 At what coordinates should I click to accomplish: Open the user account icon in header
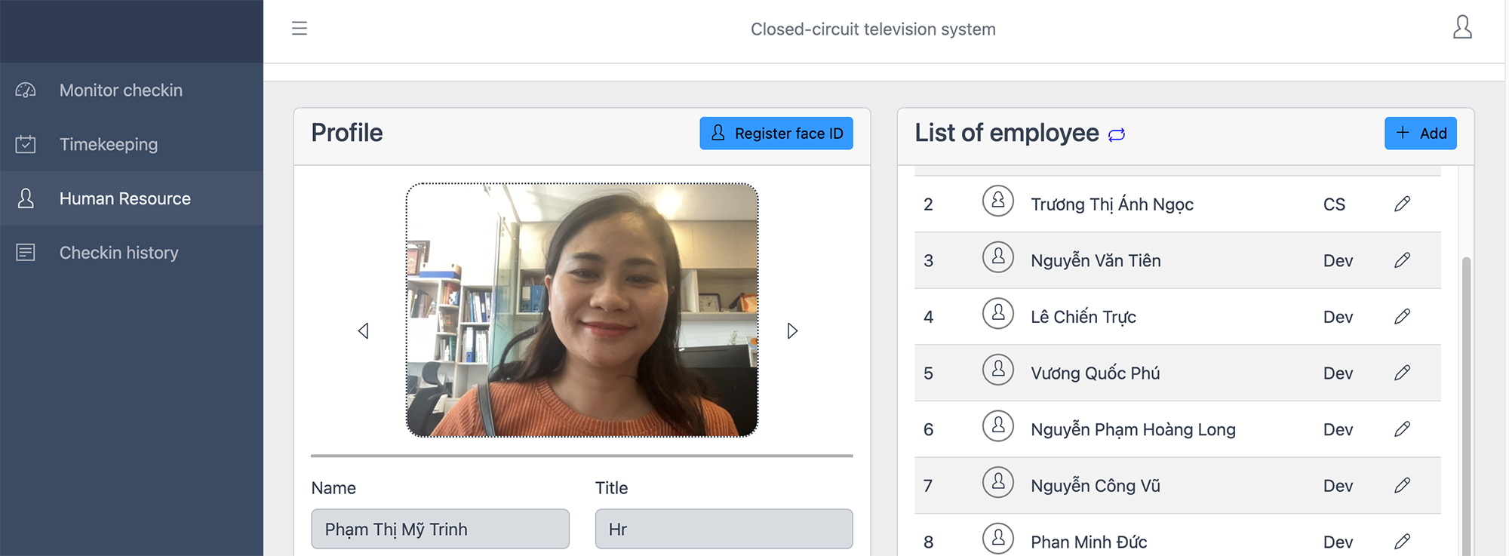pos(1462,27)
